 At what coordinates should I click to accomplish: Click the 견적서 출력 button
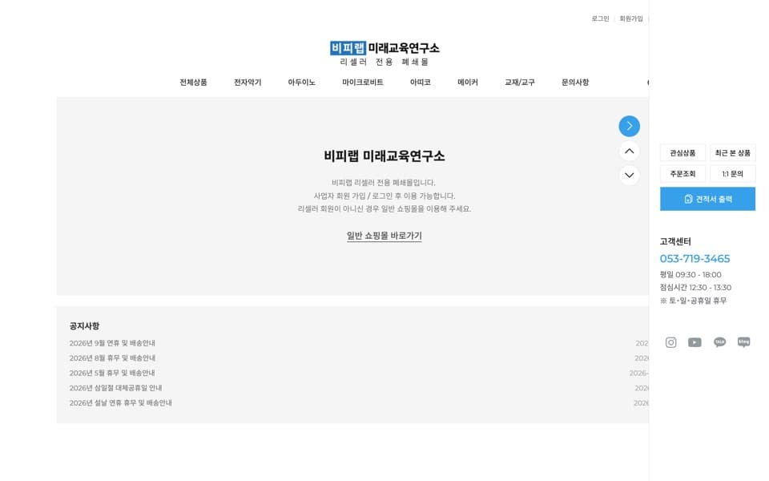point(707,199)
